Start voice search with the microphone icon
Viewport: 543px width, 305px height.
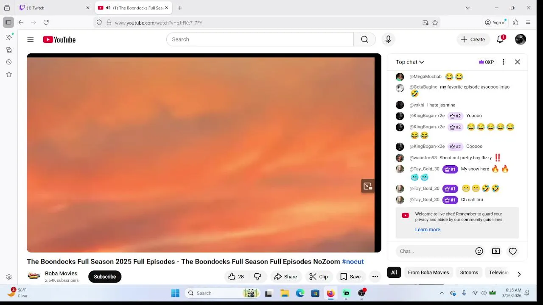[388, 39]
